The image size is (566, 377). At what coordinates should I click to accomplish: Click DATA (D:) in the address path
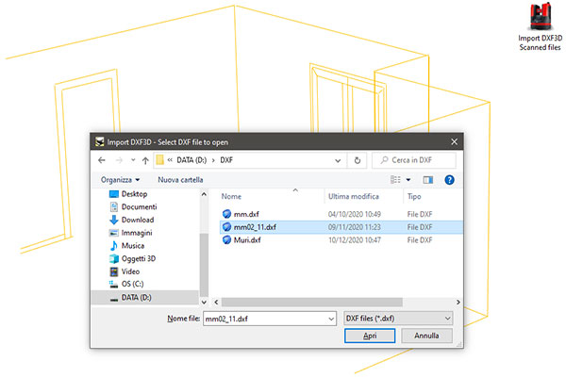point(191,160)
